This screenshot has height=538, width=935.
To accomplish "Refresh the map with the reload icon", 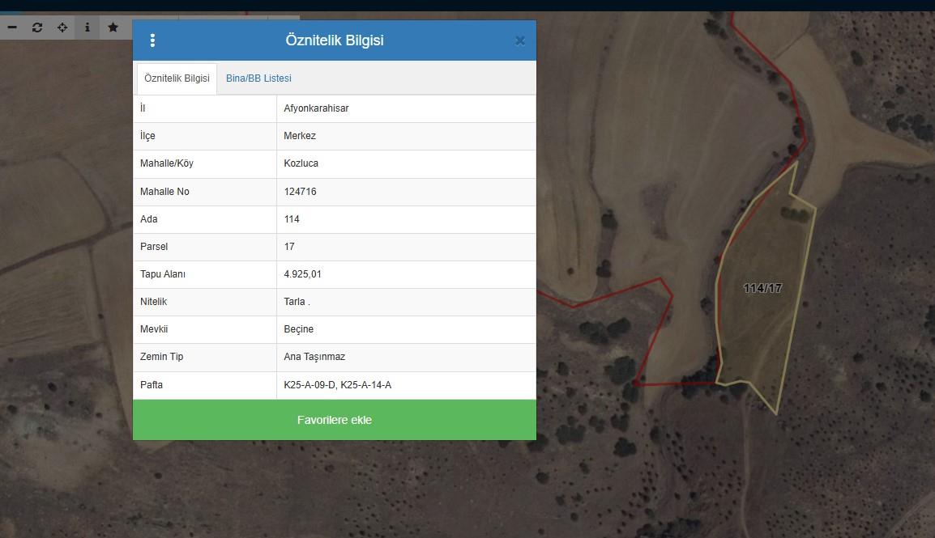I will tap(37, 28).
